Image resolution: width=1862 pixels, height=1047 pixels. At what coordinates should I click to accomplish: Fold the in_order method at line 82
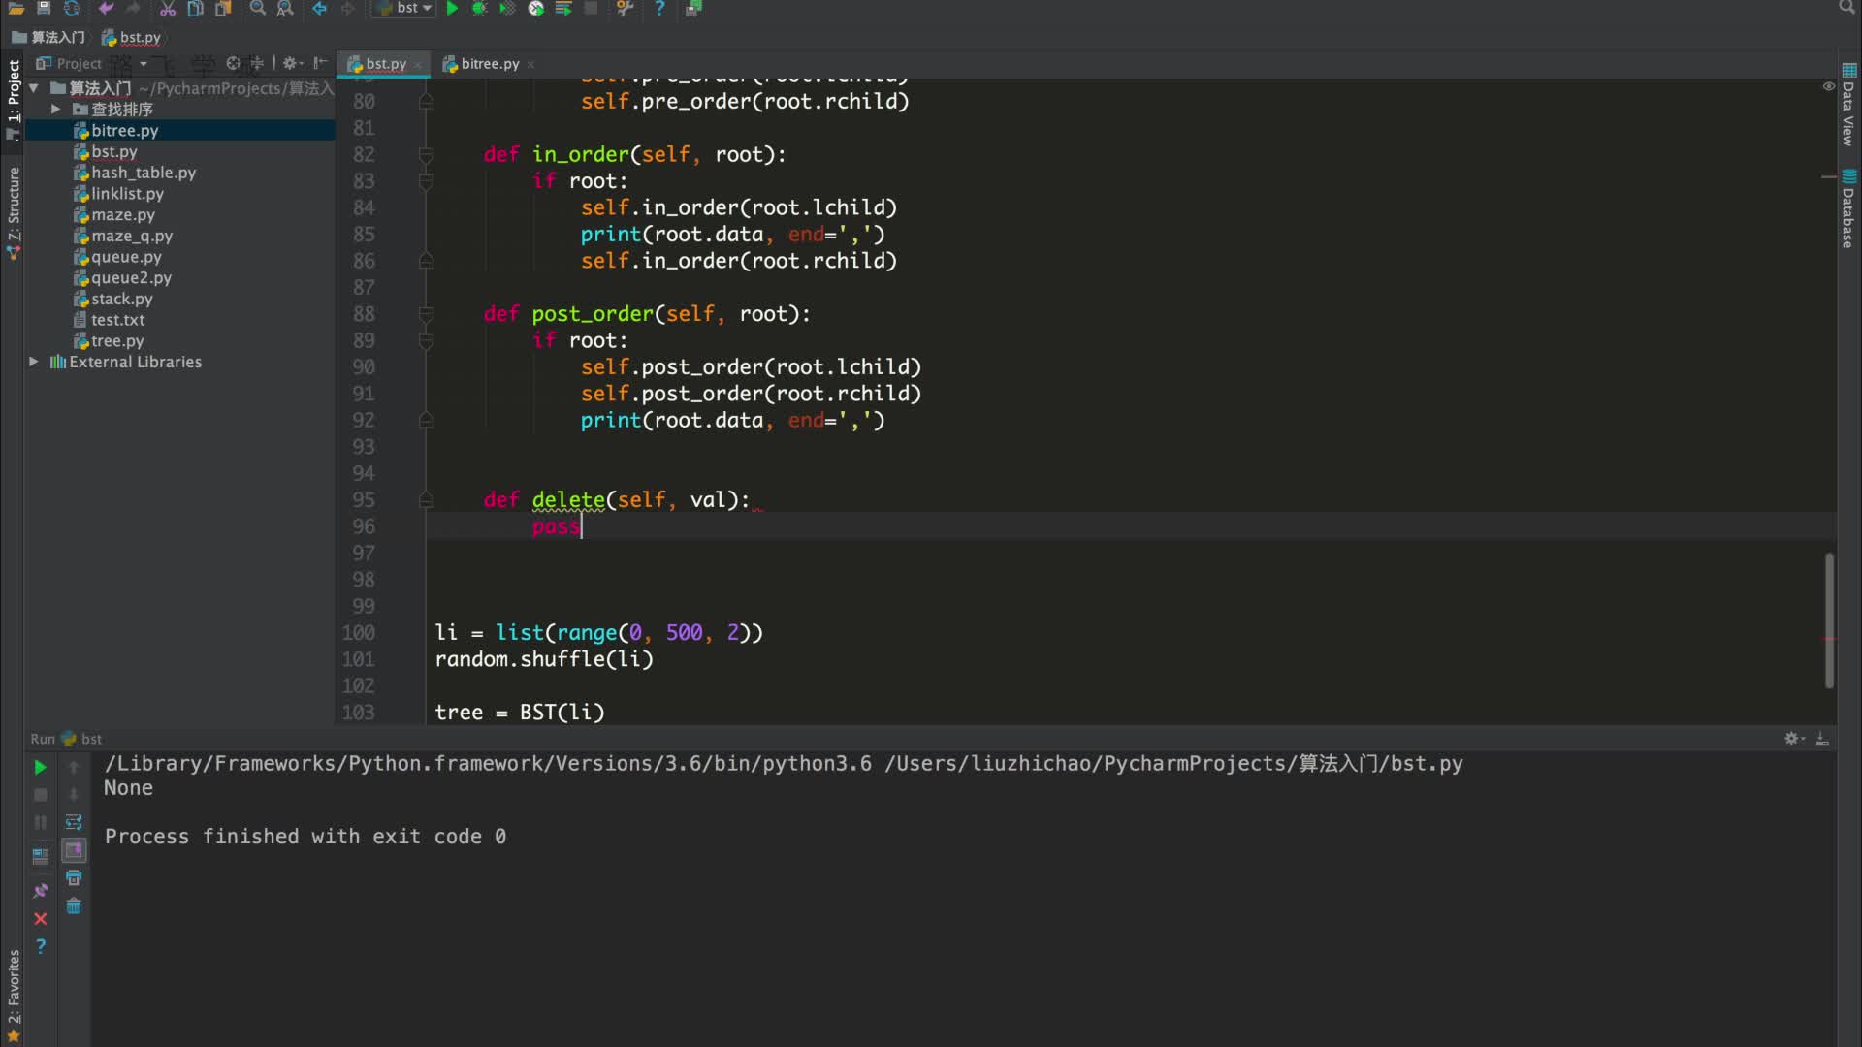[x=426, y=155]
